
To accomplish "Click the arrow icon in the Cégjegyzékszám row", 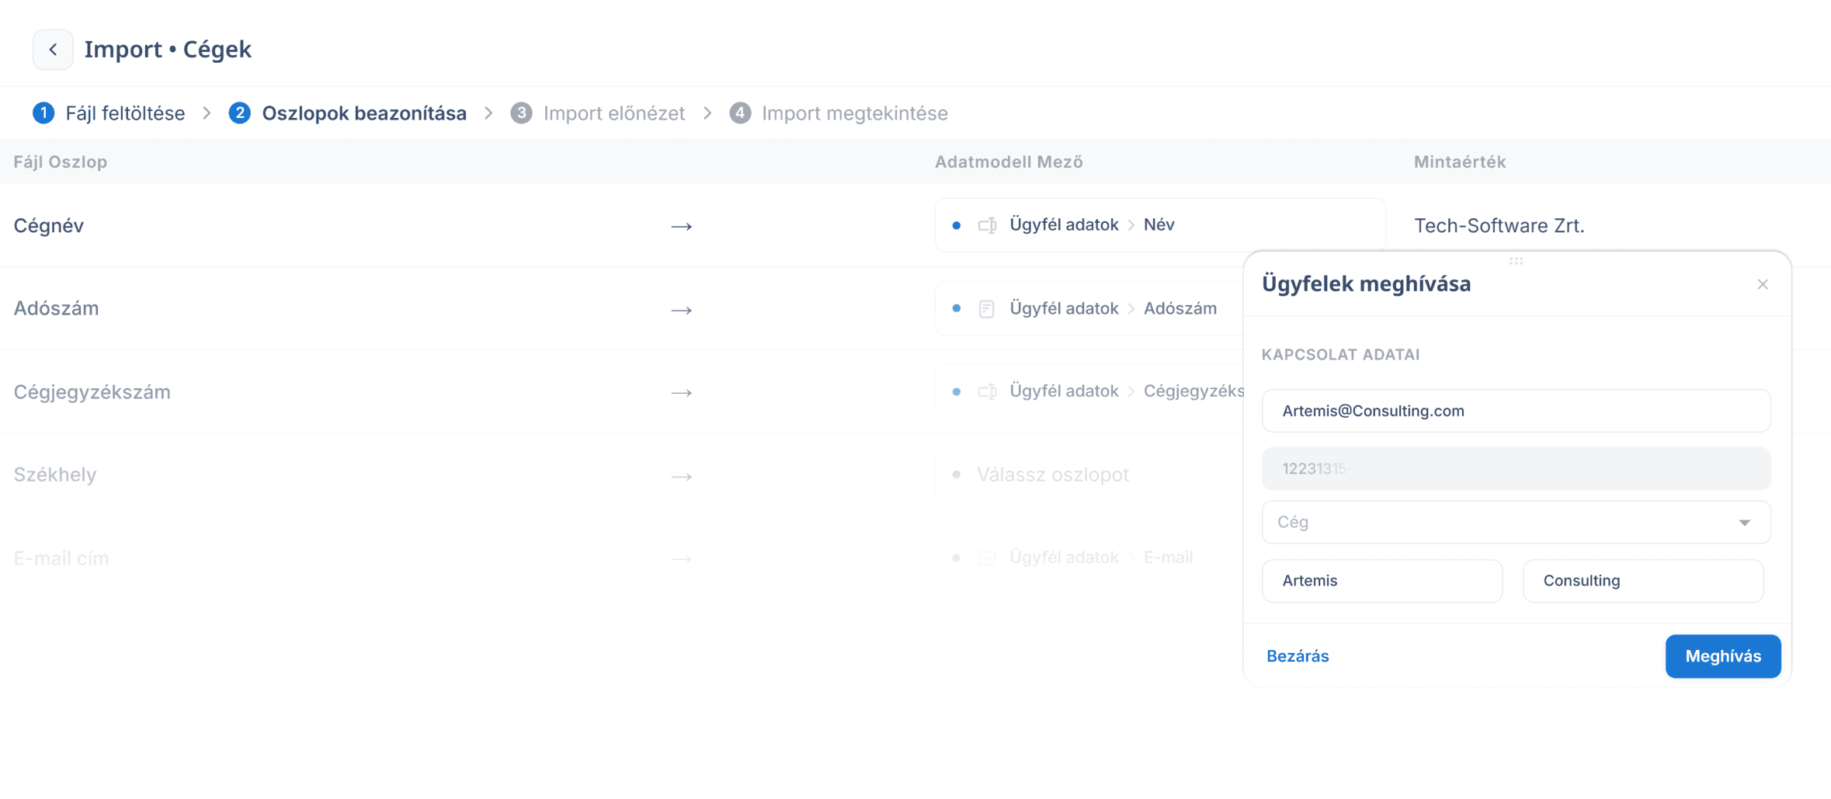I will coord(681,393).
